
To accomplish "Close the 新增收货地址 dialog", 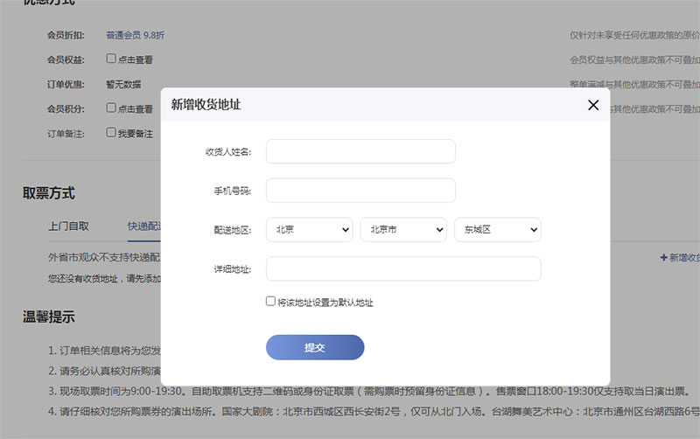I will tap(593, 105).
